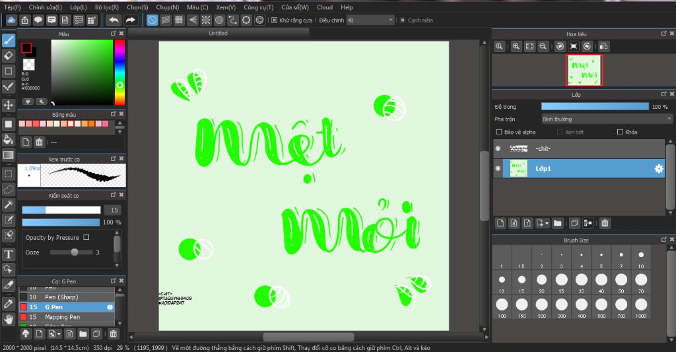This screenshot has height=352, width=676.
Task: Open the Tệp(F) menu
Action: [x=12, y=7]
